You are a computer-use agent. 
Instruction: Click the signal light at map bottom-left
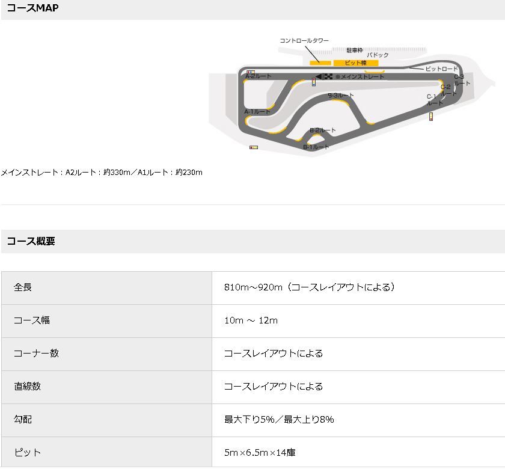point(254,147)
